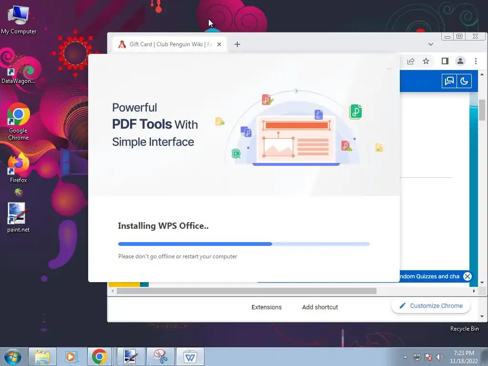This screenshot has width=488, height=366.
Task: Click horizontal scrollbar left arrow
Action: point(112,291)
